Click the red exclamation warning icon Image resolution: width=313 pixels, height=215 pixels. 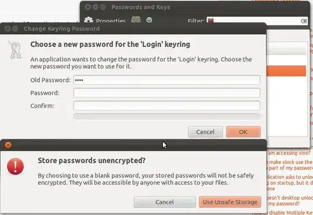click(16, 166)
